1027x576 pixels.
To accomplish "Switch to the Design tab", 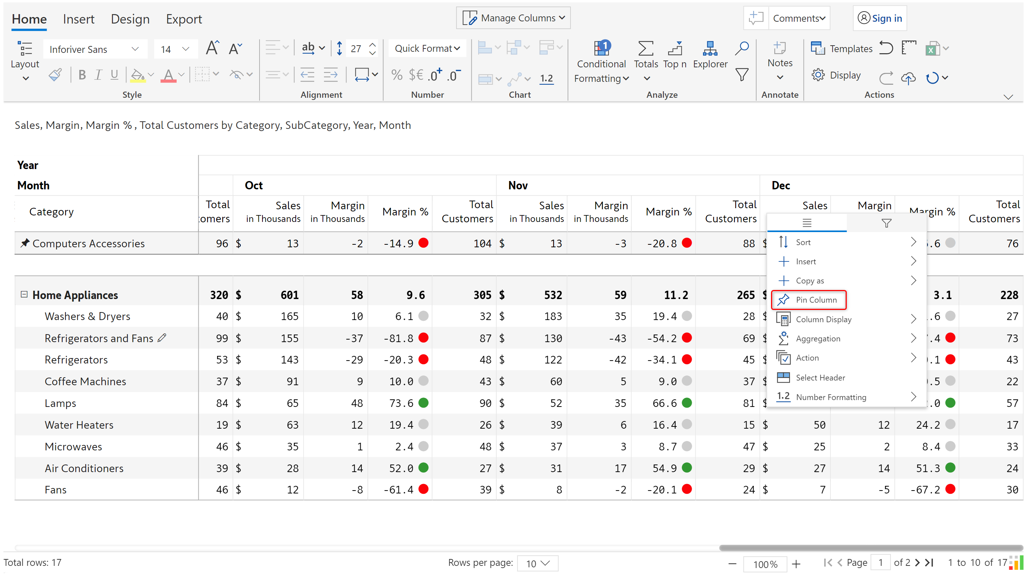I will pyautogui.click(x=130, y=19).
